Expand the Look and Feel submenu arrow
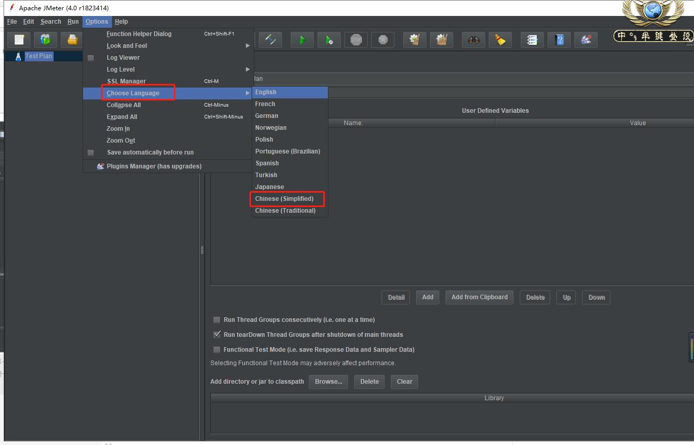Screen dimensions: 694x445 247,46
